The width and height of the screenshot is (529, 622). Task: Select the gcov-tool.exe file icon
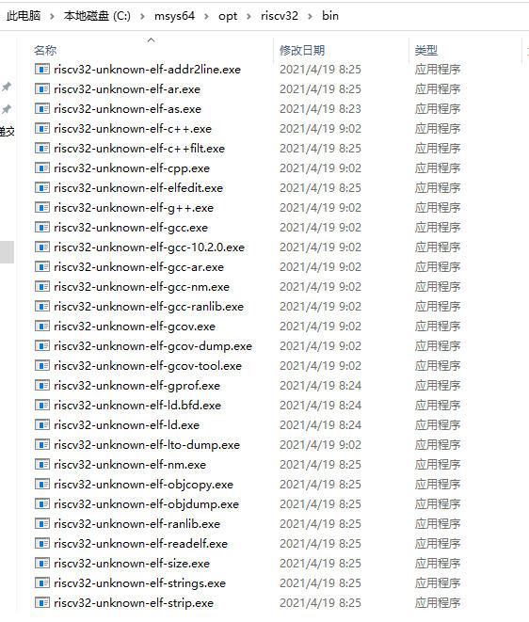(x=42, y=366)
